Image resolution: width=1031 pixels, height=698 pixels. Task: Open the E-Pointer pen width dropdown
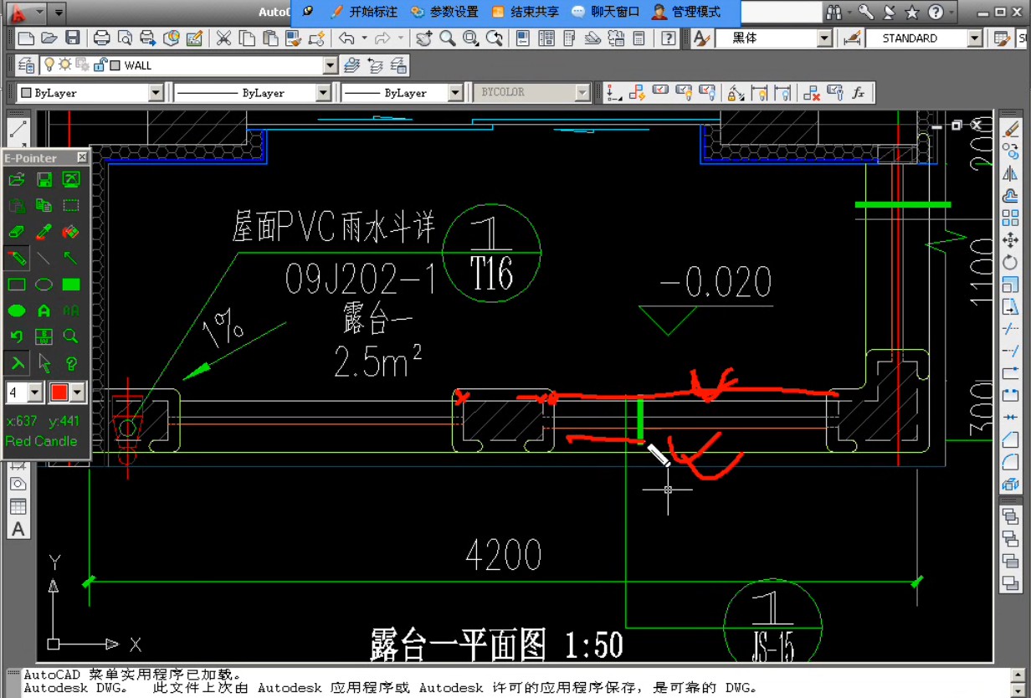pyautogui.click(x=35, y=392)
